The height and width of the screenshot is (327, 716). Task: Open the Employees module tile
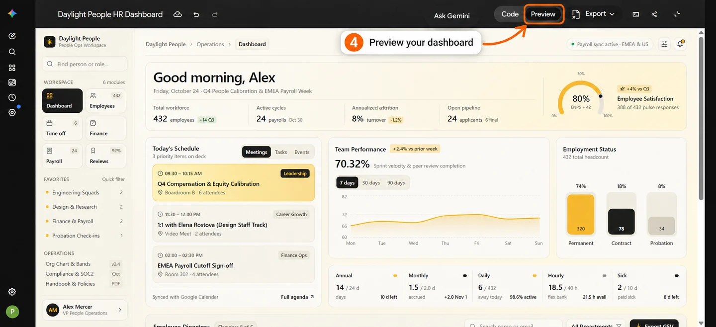tap(106, 101)
